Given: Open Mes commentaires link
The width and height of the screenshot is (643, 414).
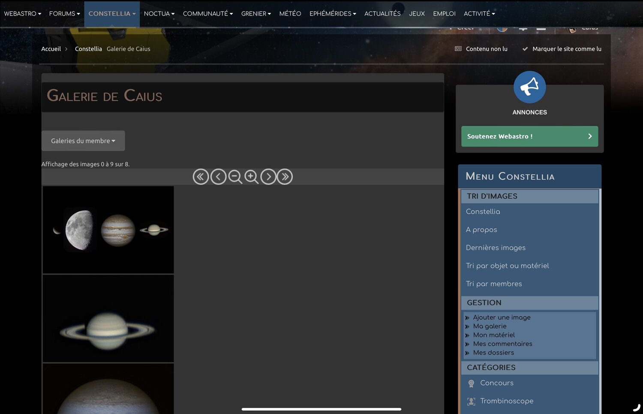Looking at the screenshot, I should pos(502,344).
